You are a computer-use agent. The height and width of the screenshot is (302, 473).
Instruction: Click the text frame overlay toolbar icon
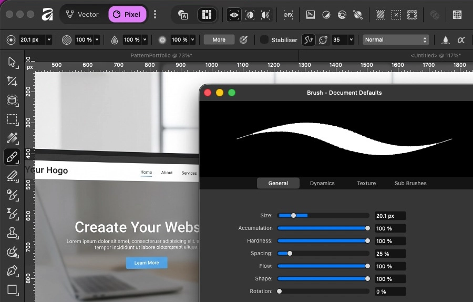pyautogui.click(x=183, y=15)
